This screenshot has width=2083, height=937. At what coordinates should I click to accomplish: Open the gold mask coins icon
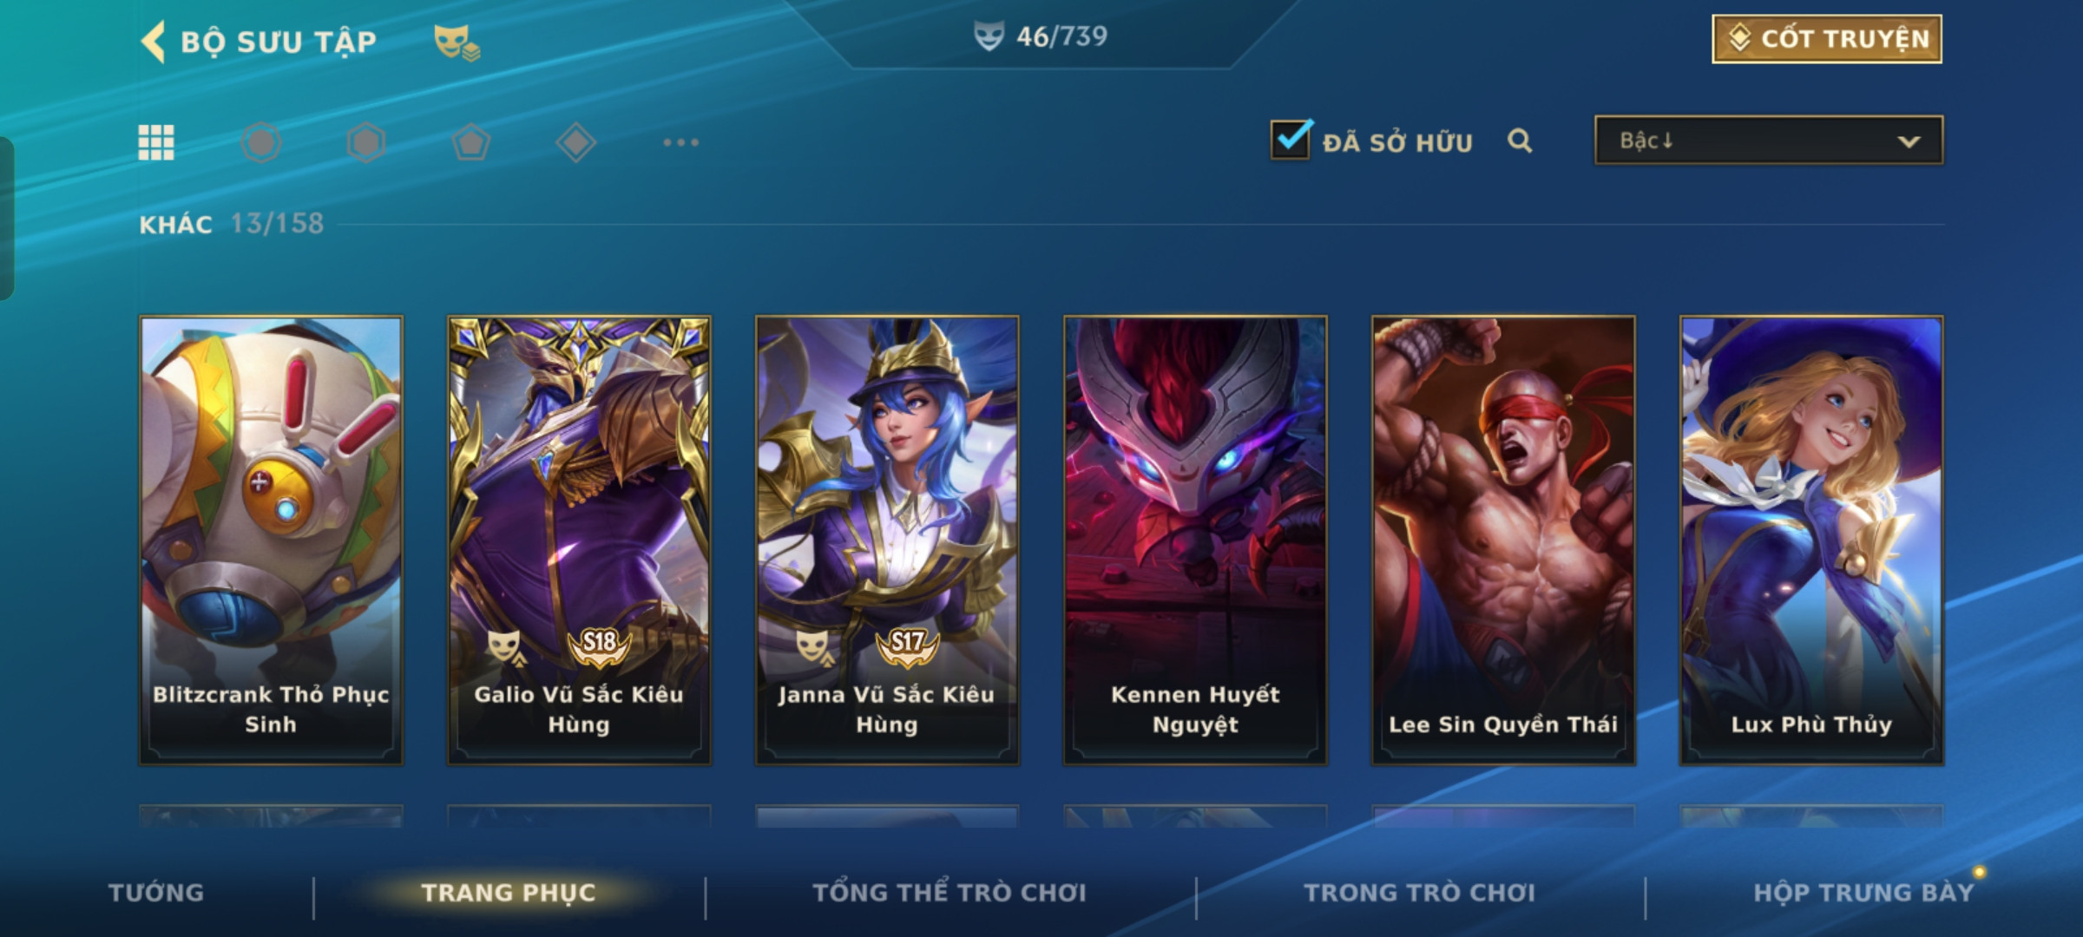pos(457,42)
